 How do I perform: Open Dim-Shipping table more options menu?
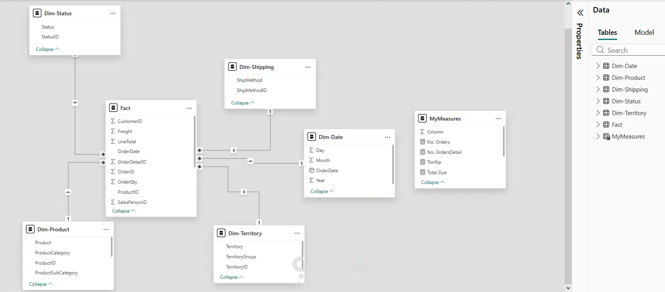308,67
